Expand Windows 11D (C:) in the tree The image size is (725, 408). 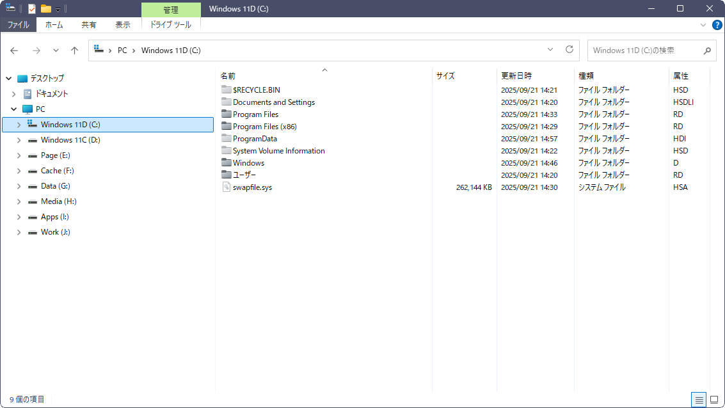click(19, 125)
